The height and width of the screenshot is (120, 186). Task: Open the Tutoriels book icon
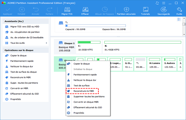point(145,10)
